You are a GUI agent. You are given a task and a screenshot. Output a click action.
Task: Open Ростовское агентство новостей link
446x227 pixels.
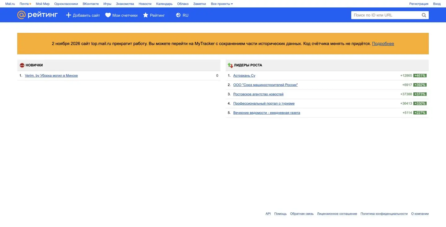(x=258, y=94)
